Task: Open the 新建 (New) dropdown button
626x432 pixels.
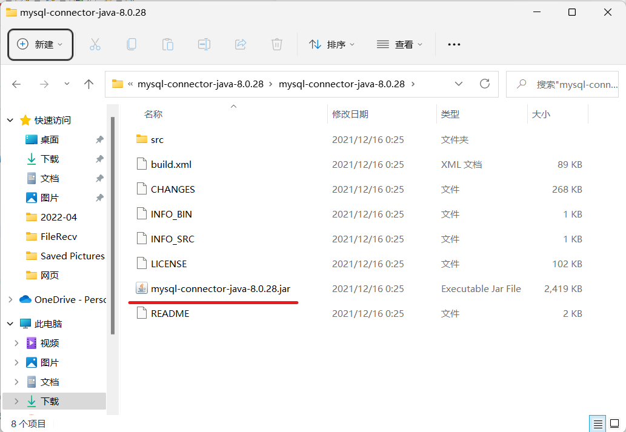Action: [41, 44]
